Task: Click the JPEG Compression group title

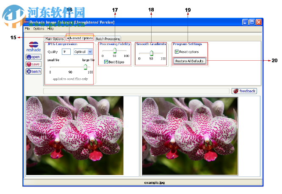Action: (62, 44)
